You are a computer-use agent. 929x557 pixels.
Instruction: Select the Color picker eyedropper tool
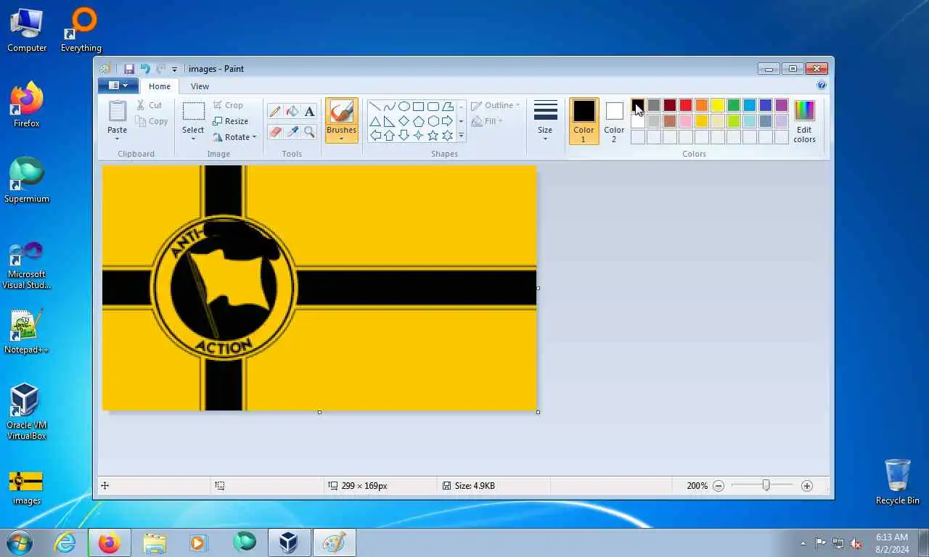pyautogui.click(x=292, y=131)
